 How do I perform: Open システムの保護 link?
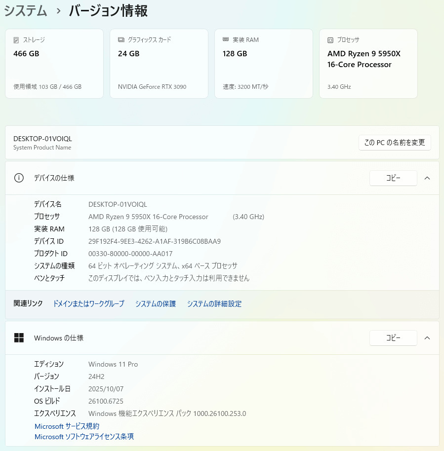(x=156, y=304)
